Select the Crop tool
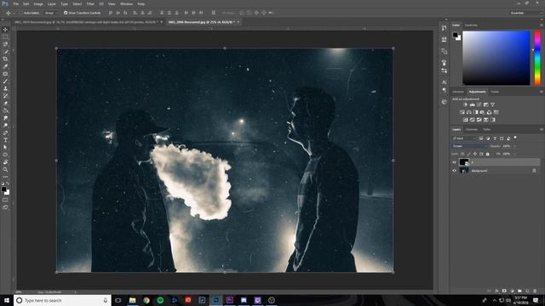The height and width of the screenshot is (306, 545). [5, 59]
